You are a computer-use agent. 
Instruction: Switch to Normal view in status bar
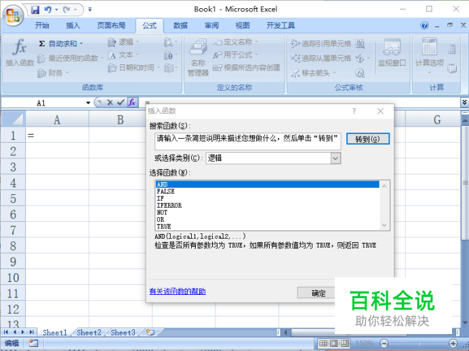323,344
